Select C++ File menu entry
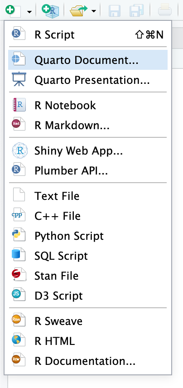 (x=88, y=216)
